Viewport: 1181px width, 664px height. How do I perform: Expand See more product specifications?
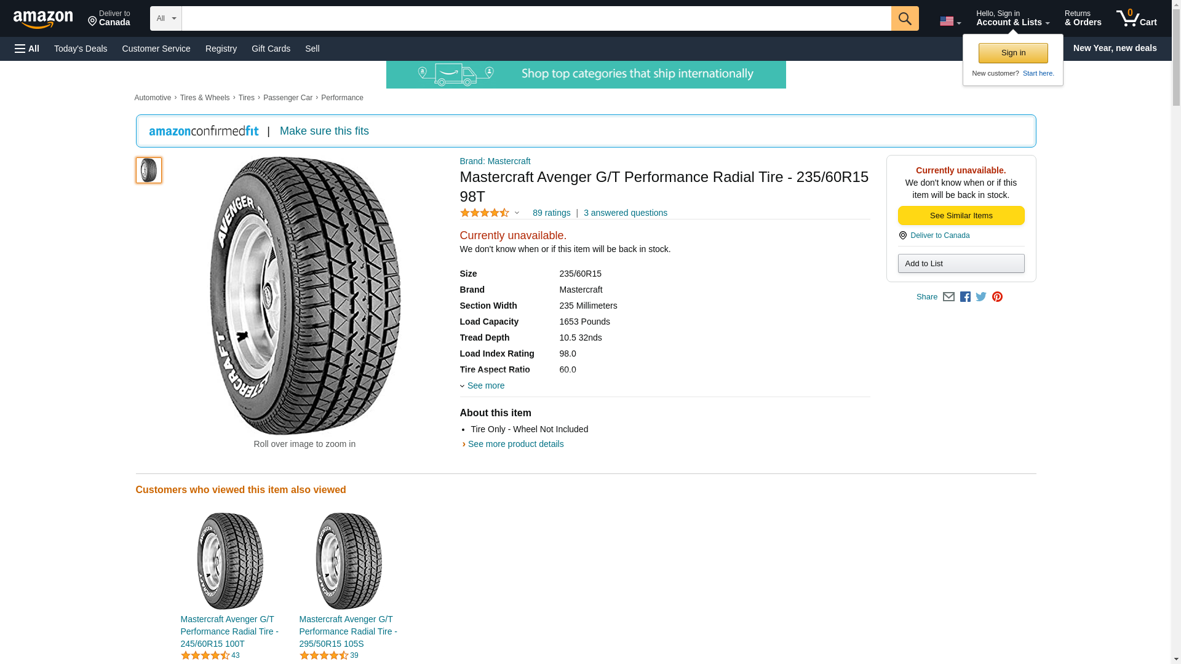[x=485, y=385]
